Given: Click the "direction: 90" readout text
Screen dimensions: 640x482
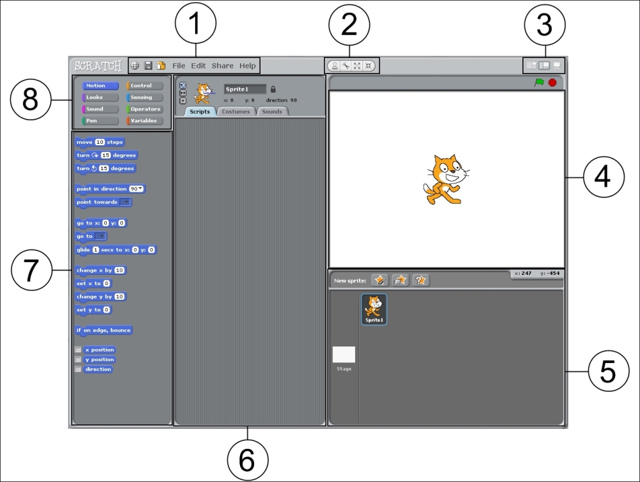Looking at the screenshot, I should (281, 100).
